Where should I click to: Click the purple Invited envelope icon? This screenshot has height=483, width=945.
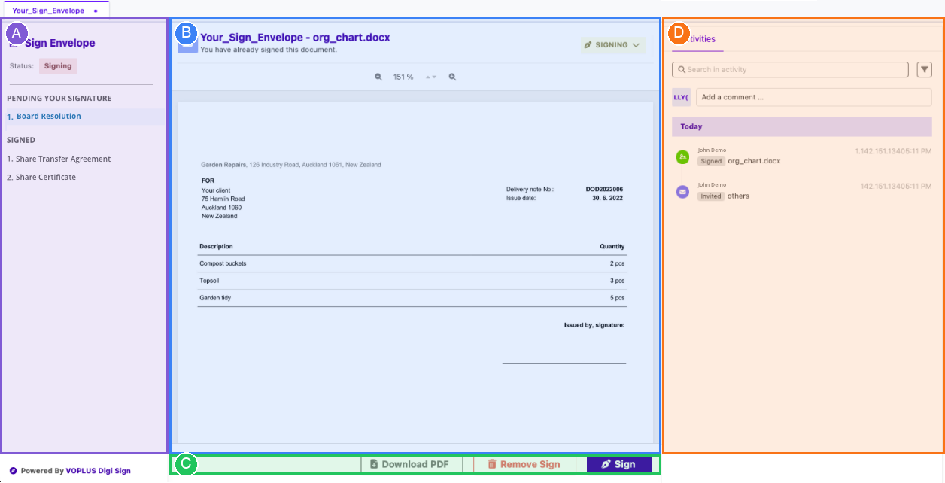tap(682, 192)
